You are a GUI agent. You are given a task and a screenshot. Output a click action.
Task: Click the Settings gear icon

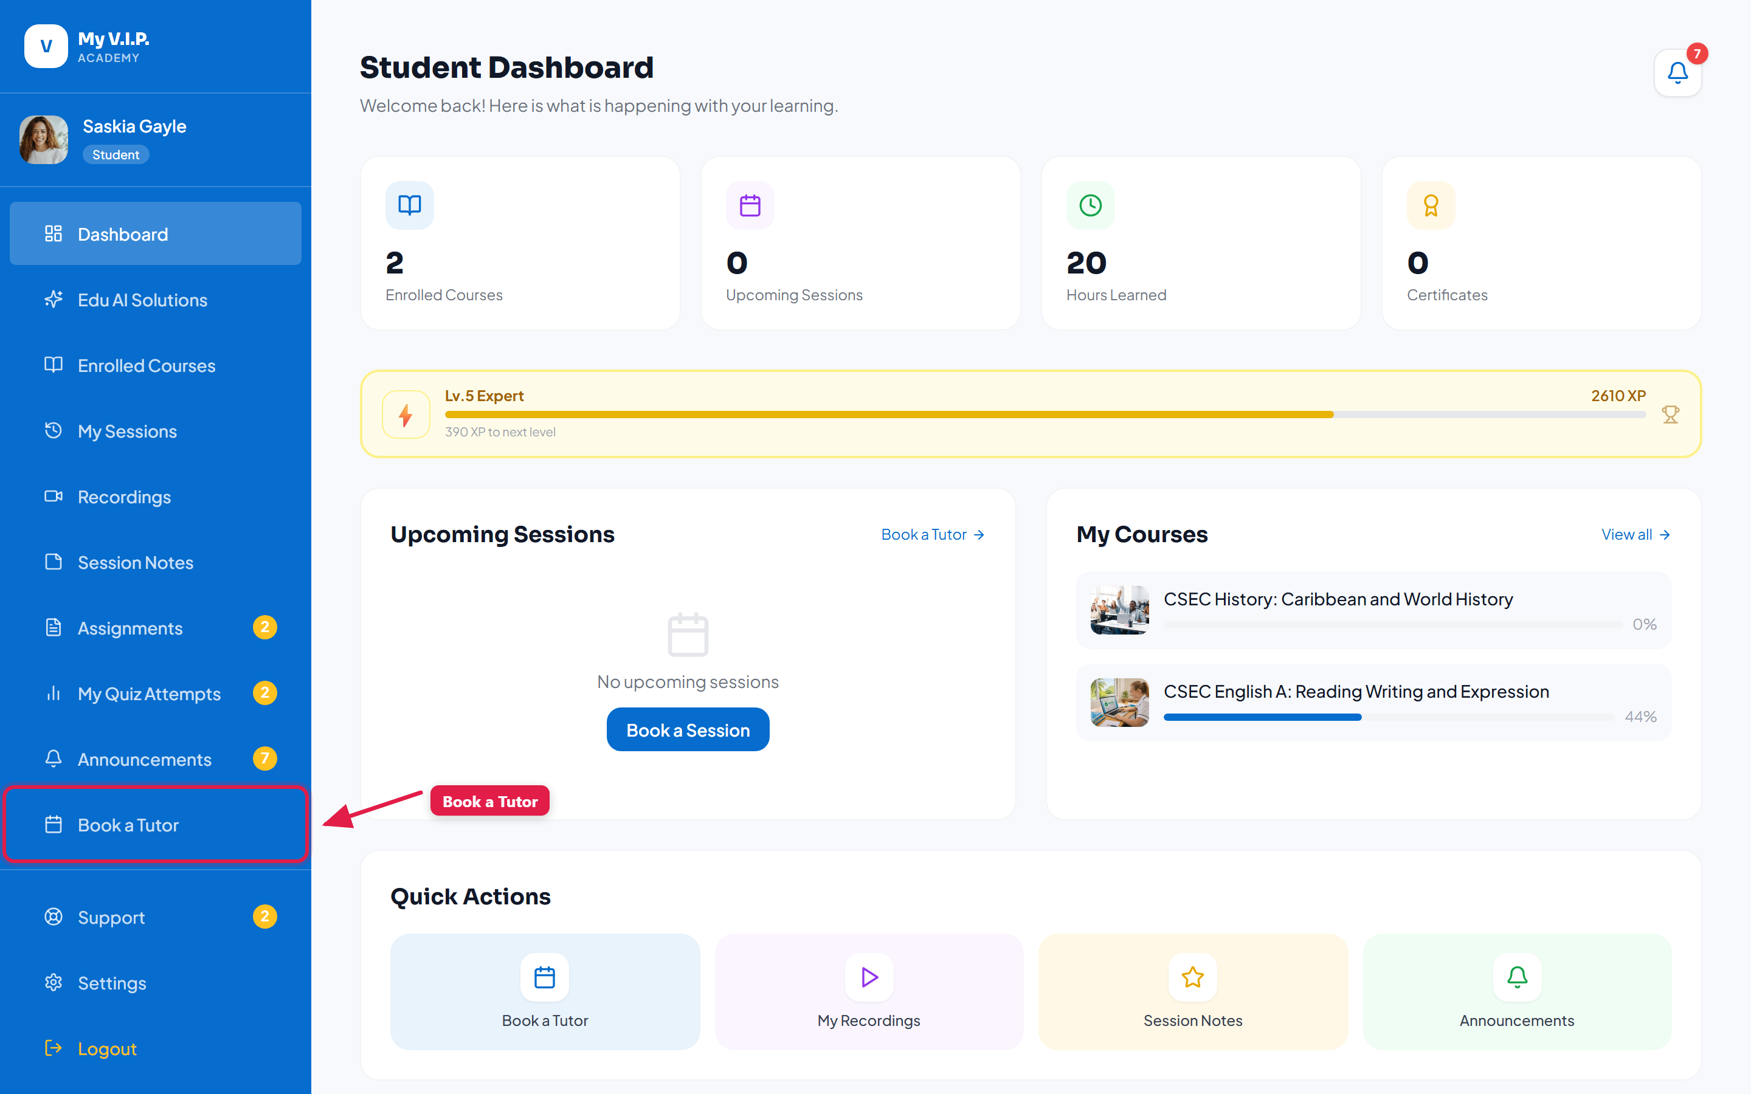click(x=54, y=983)
